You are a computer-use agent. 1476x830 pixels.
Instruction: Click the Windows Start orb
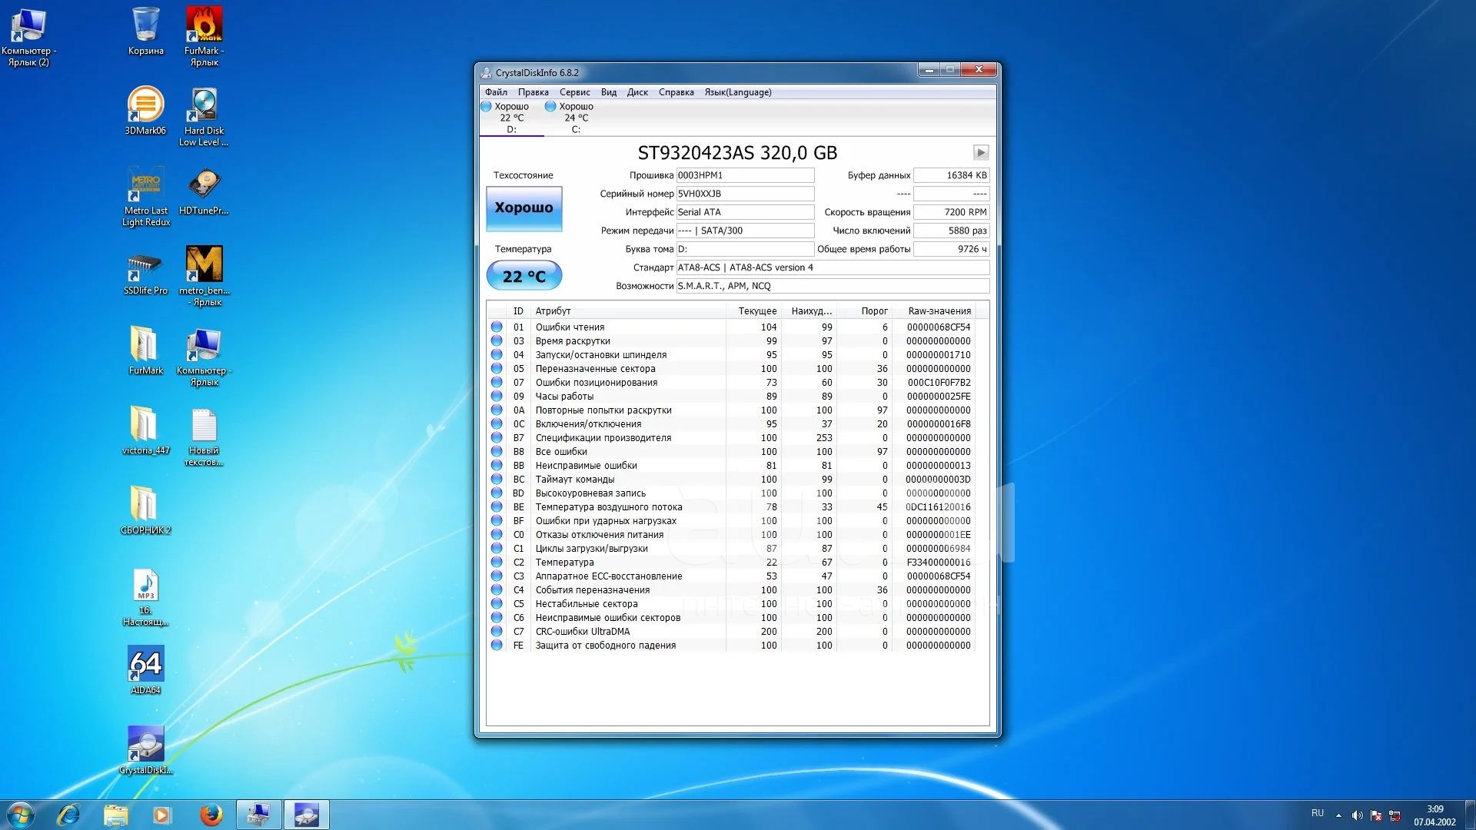pos(20,815)
